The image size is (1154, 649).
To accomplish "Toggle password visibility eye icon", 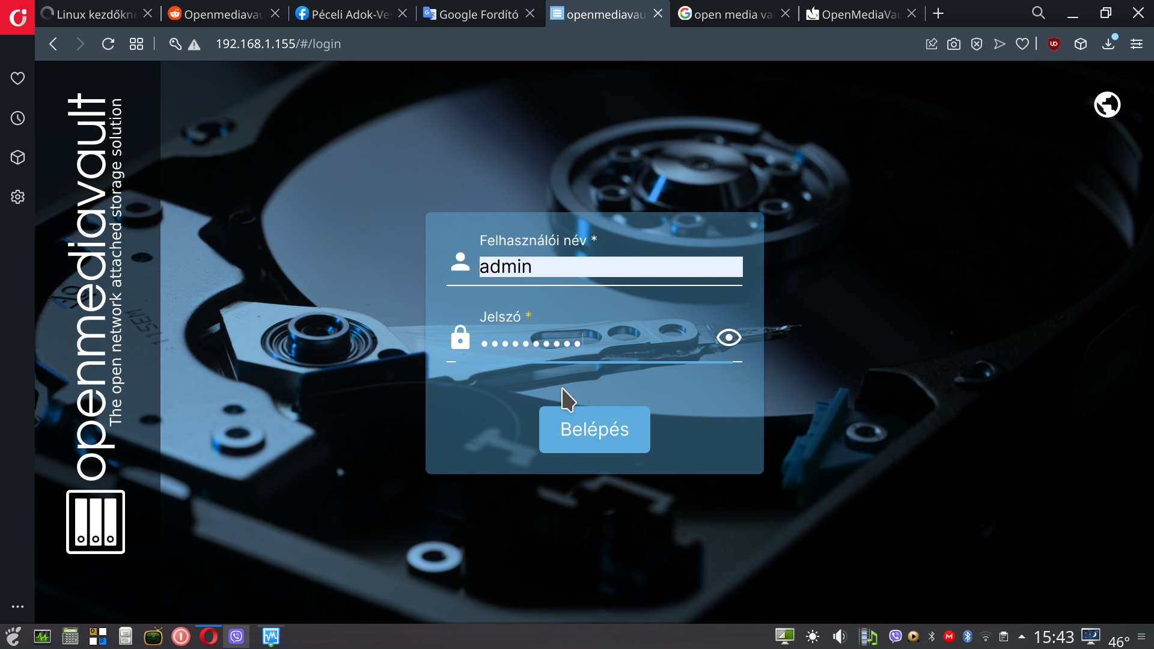I will (728, 338).
